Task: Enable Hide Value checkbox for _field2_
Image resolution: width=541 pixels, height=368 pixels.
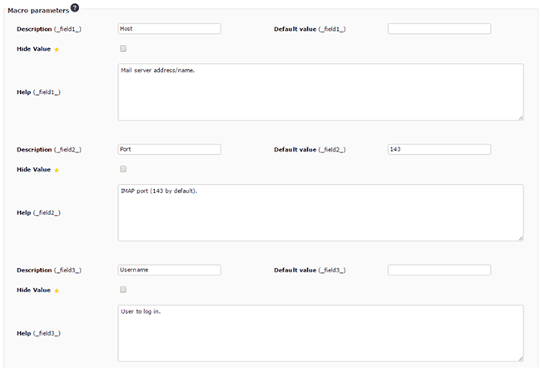Action: [x=123, y=169]
